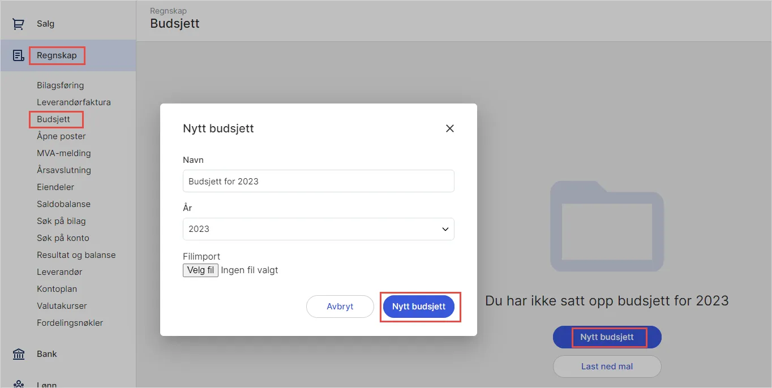This screenshot has height=388, width=772.
Task: Click Avbryt to cancel
Action: tap(340, 306)
